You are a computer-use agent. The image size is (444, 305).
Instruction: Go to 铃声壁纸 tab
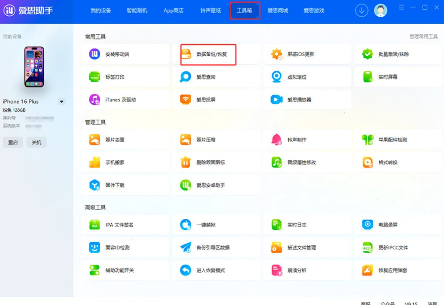(x=211, y=10)
